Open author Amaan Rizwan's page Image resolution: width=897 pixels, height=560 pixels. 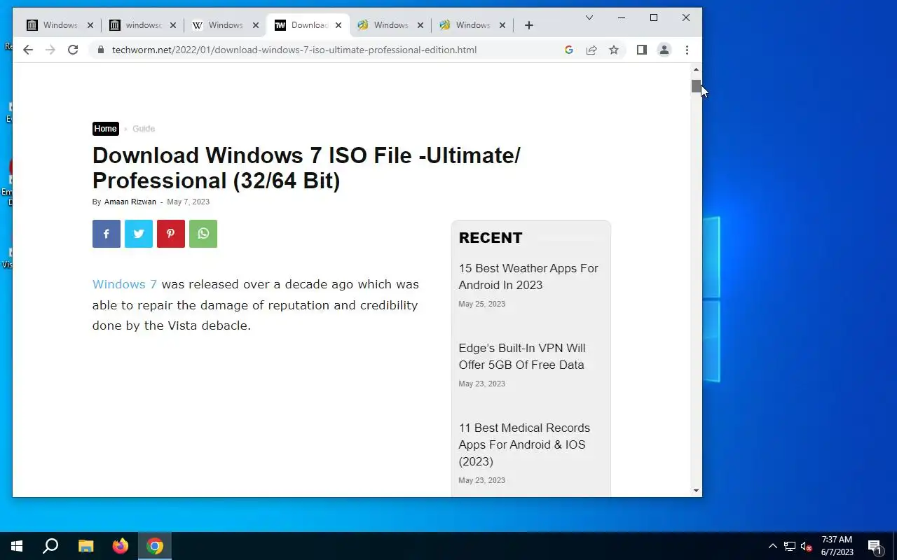(130, 202)
